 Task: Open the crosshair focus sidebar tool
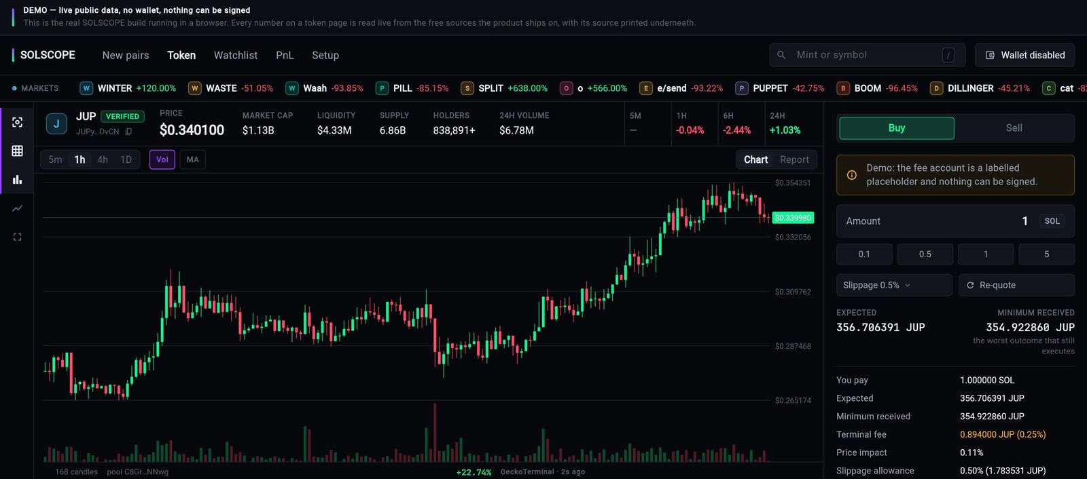click(18, 122)
